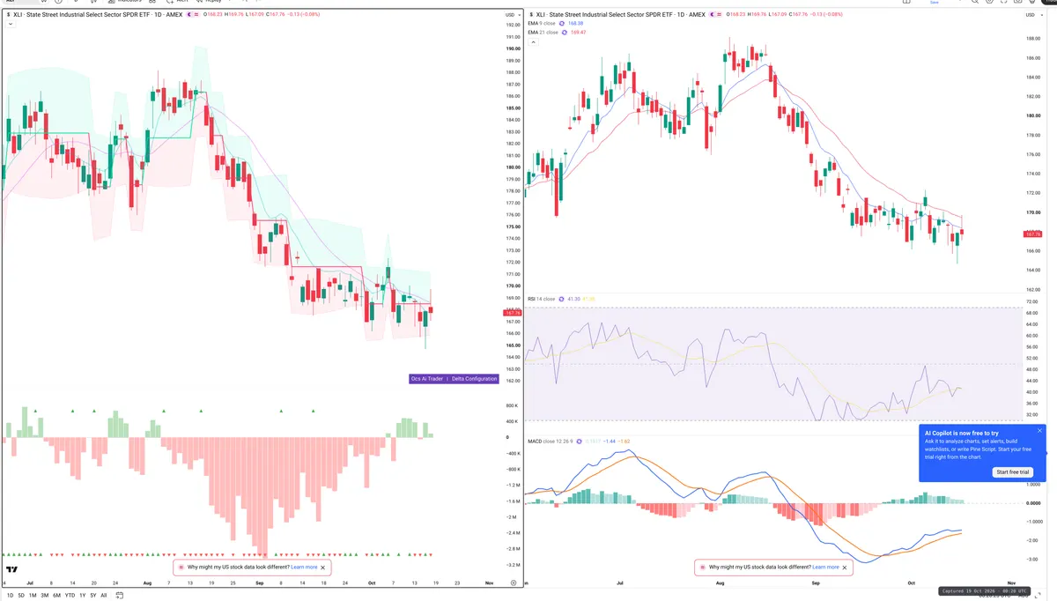
Task: Set time range to 1Y
Action: pos(82,596)
